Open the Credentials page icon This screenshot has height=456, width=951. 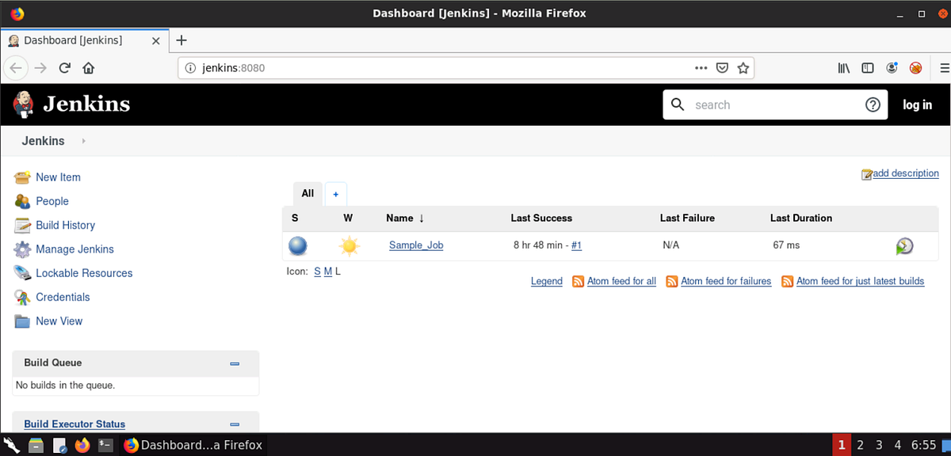22,297
